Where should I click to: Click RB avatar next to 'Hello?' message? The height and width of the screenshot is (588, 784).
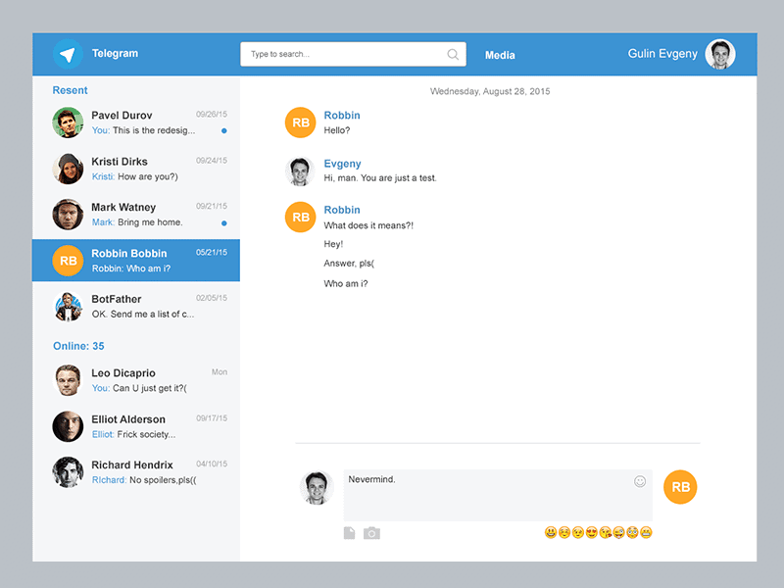tap(301, 122)
